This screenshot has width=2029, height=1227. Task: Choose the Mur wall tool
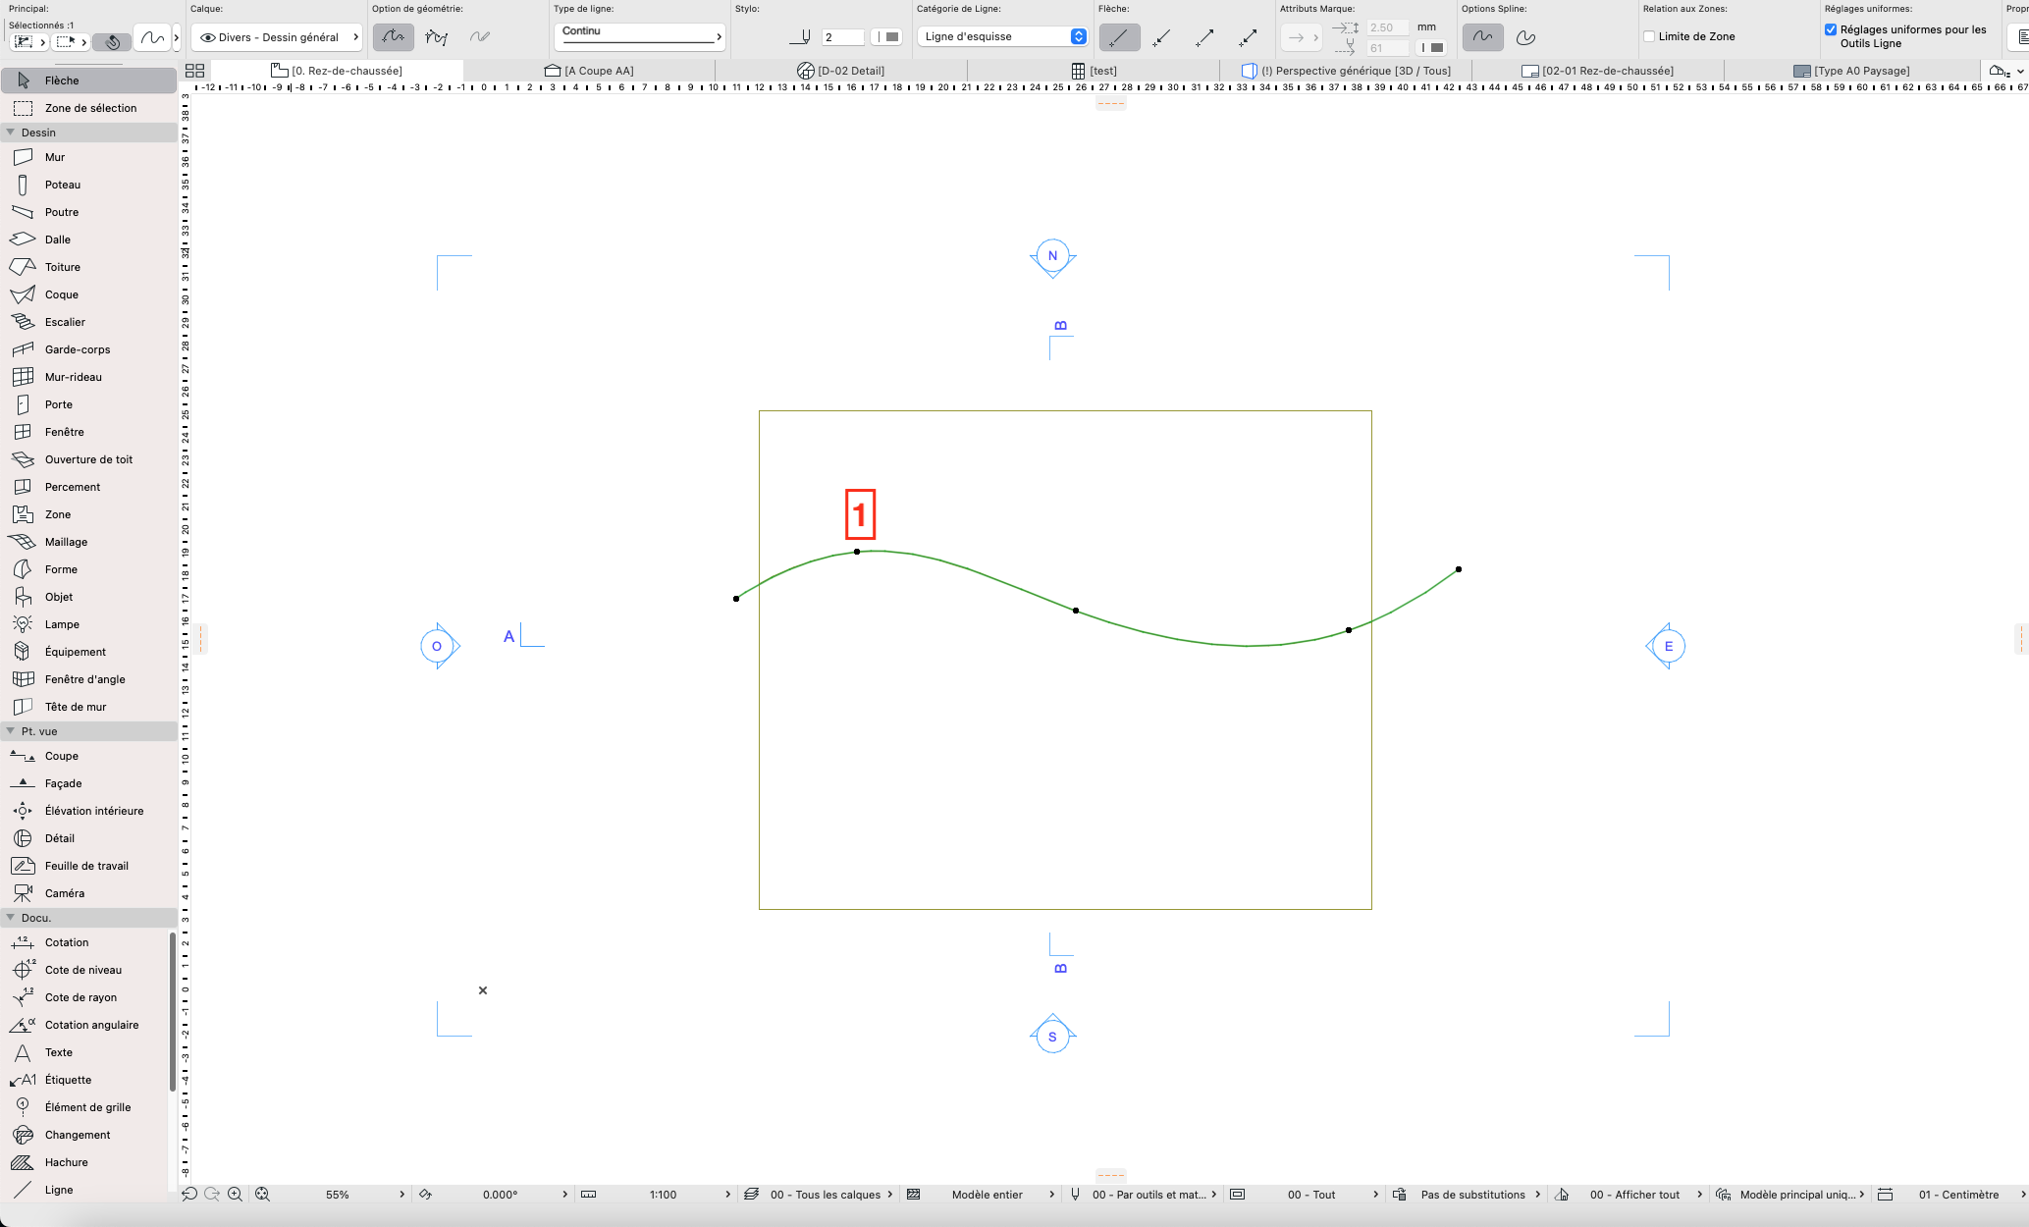pos(88,157)
